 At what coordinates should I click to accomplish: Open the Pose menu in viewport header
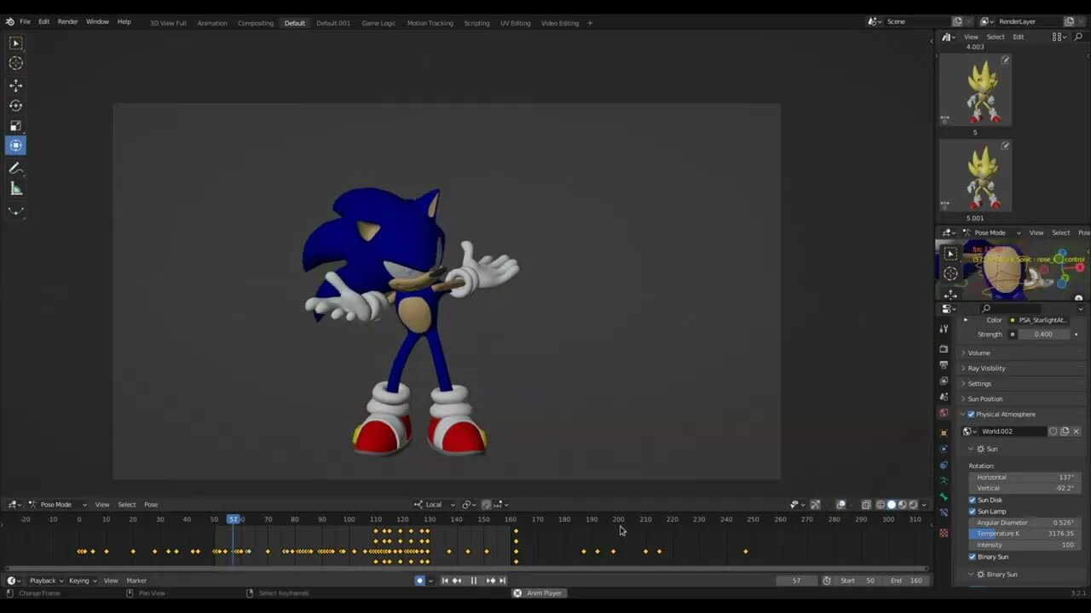coord(151,505)
